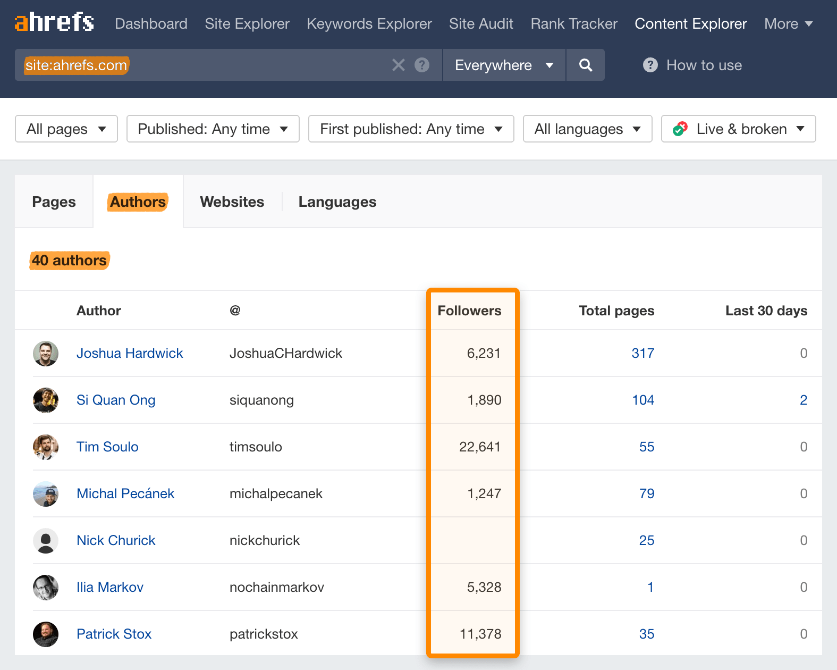Open search help question mark icon
This screenshot has height=670, width=837.
click(422, 65)
